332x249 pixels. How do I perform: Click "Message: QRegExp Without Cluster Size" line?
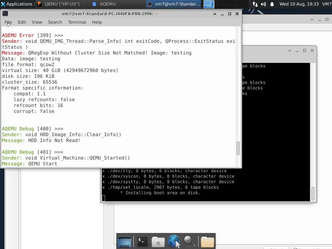point(97,53)
